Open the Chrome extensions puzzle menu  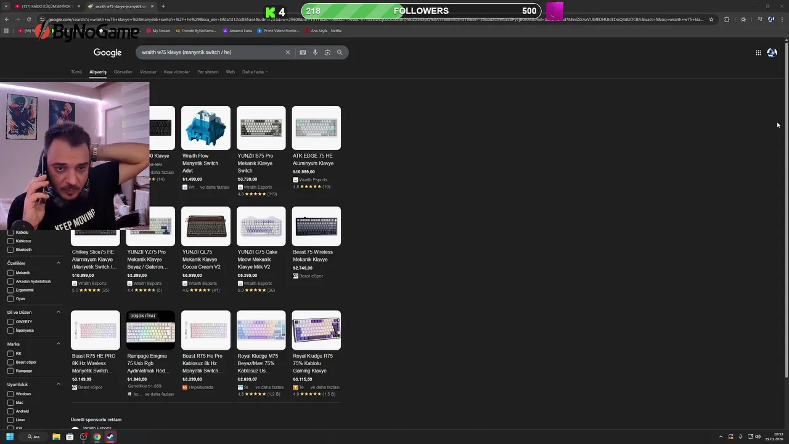727,19
